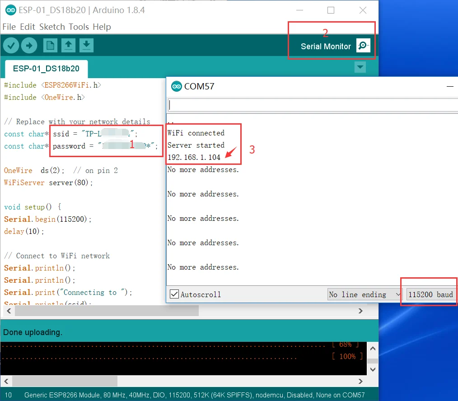Click the Arduino logo in the title bar
Viewport: 458px width, 401px height.
(11, 10)
